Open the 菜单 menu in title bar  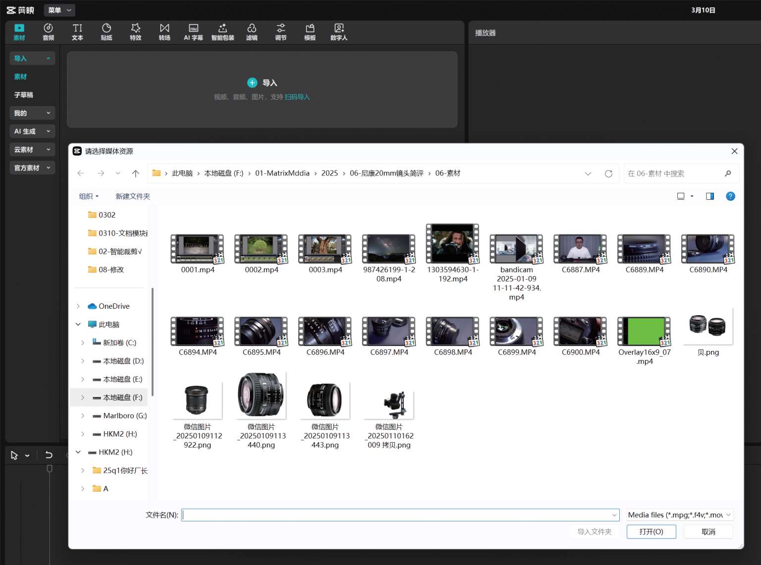click(59, 10)
